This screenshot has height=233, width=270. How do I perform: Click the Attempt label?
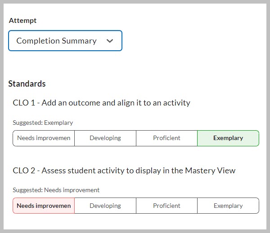coord(22,21)
